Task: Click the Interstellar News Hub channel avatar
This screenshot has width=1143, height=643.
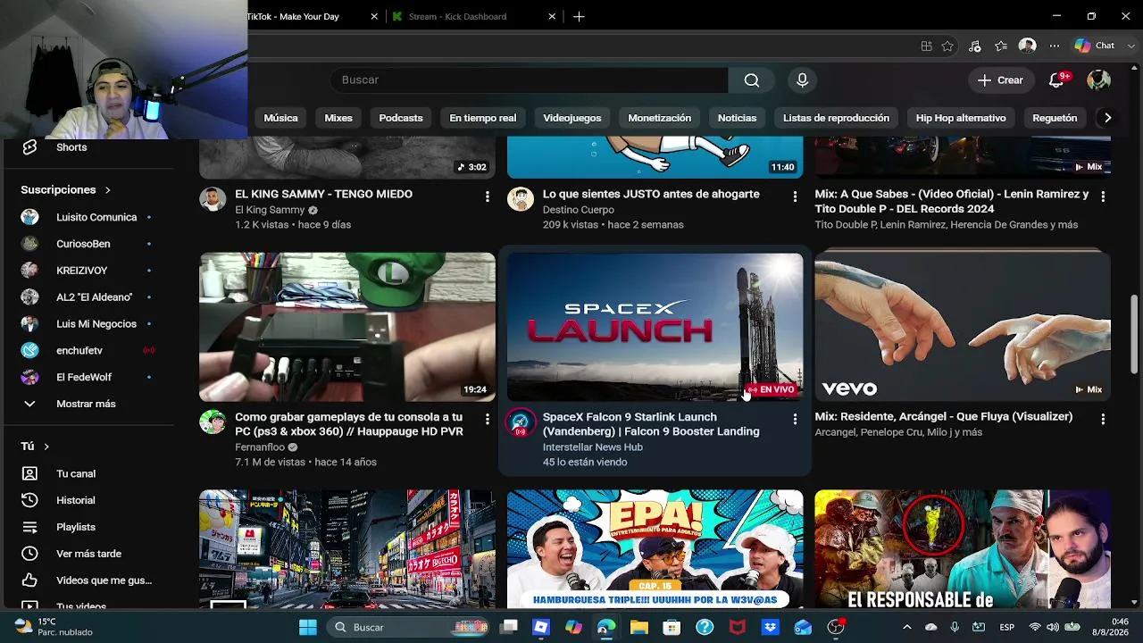Action: [521, 422]
